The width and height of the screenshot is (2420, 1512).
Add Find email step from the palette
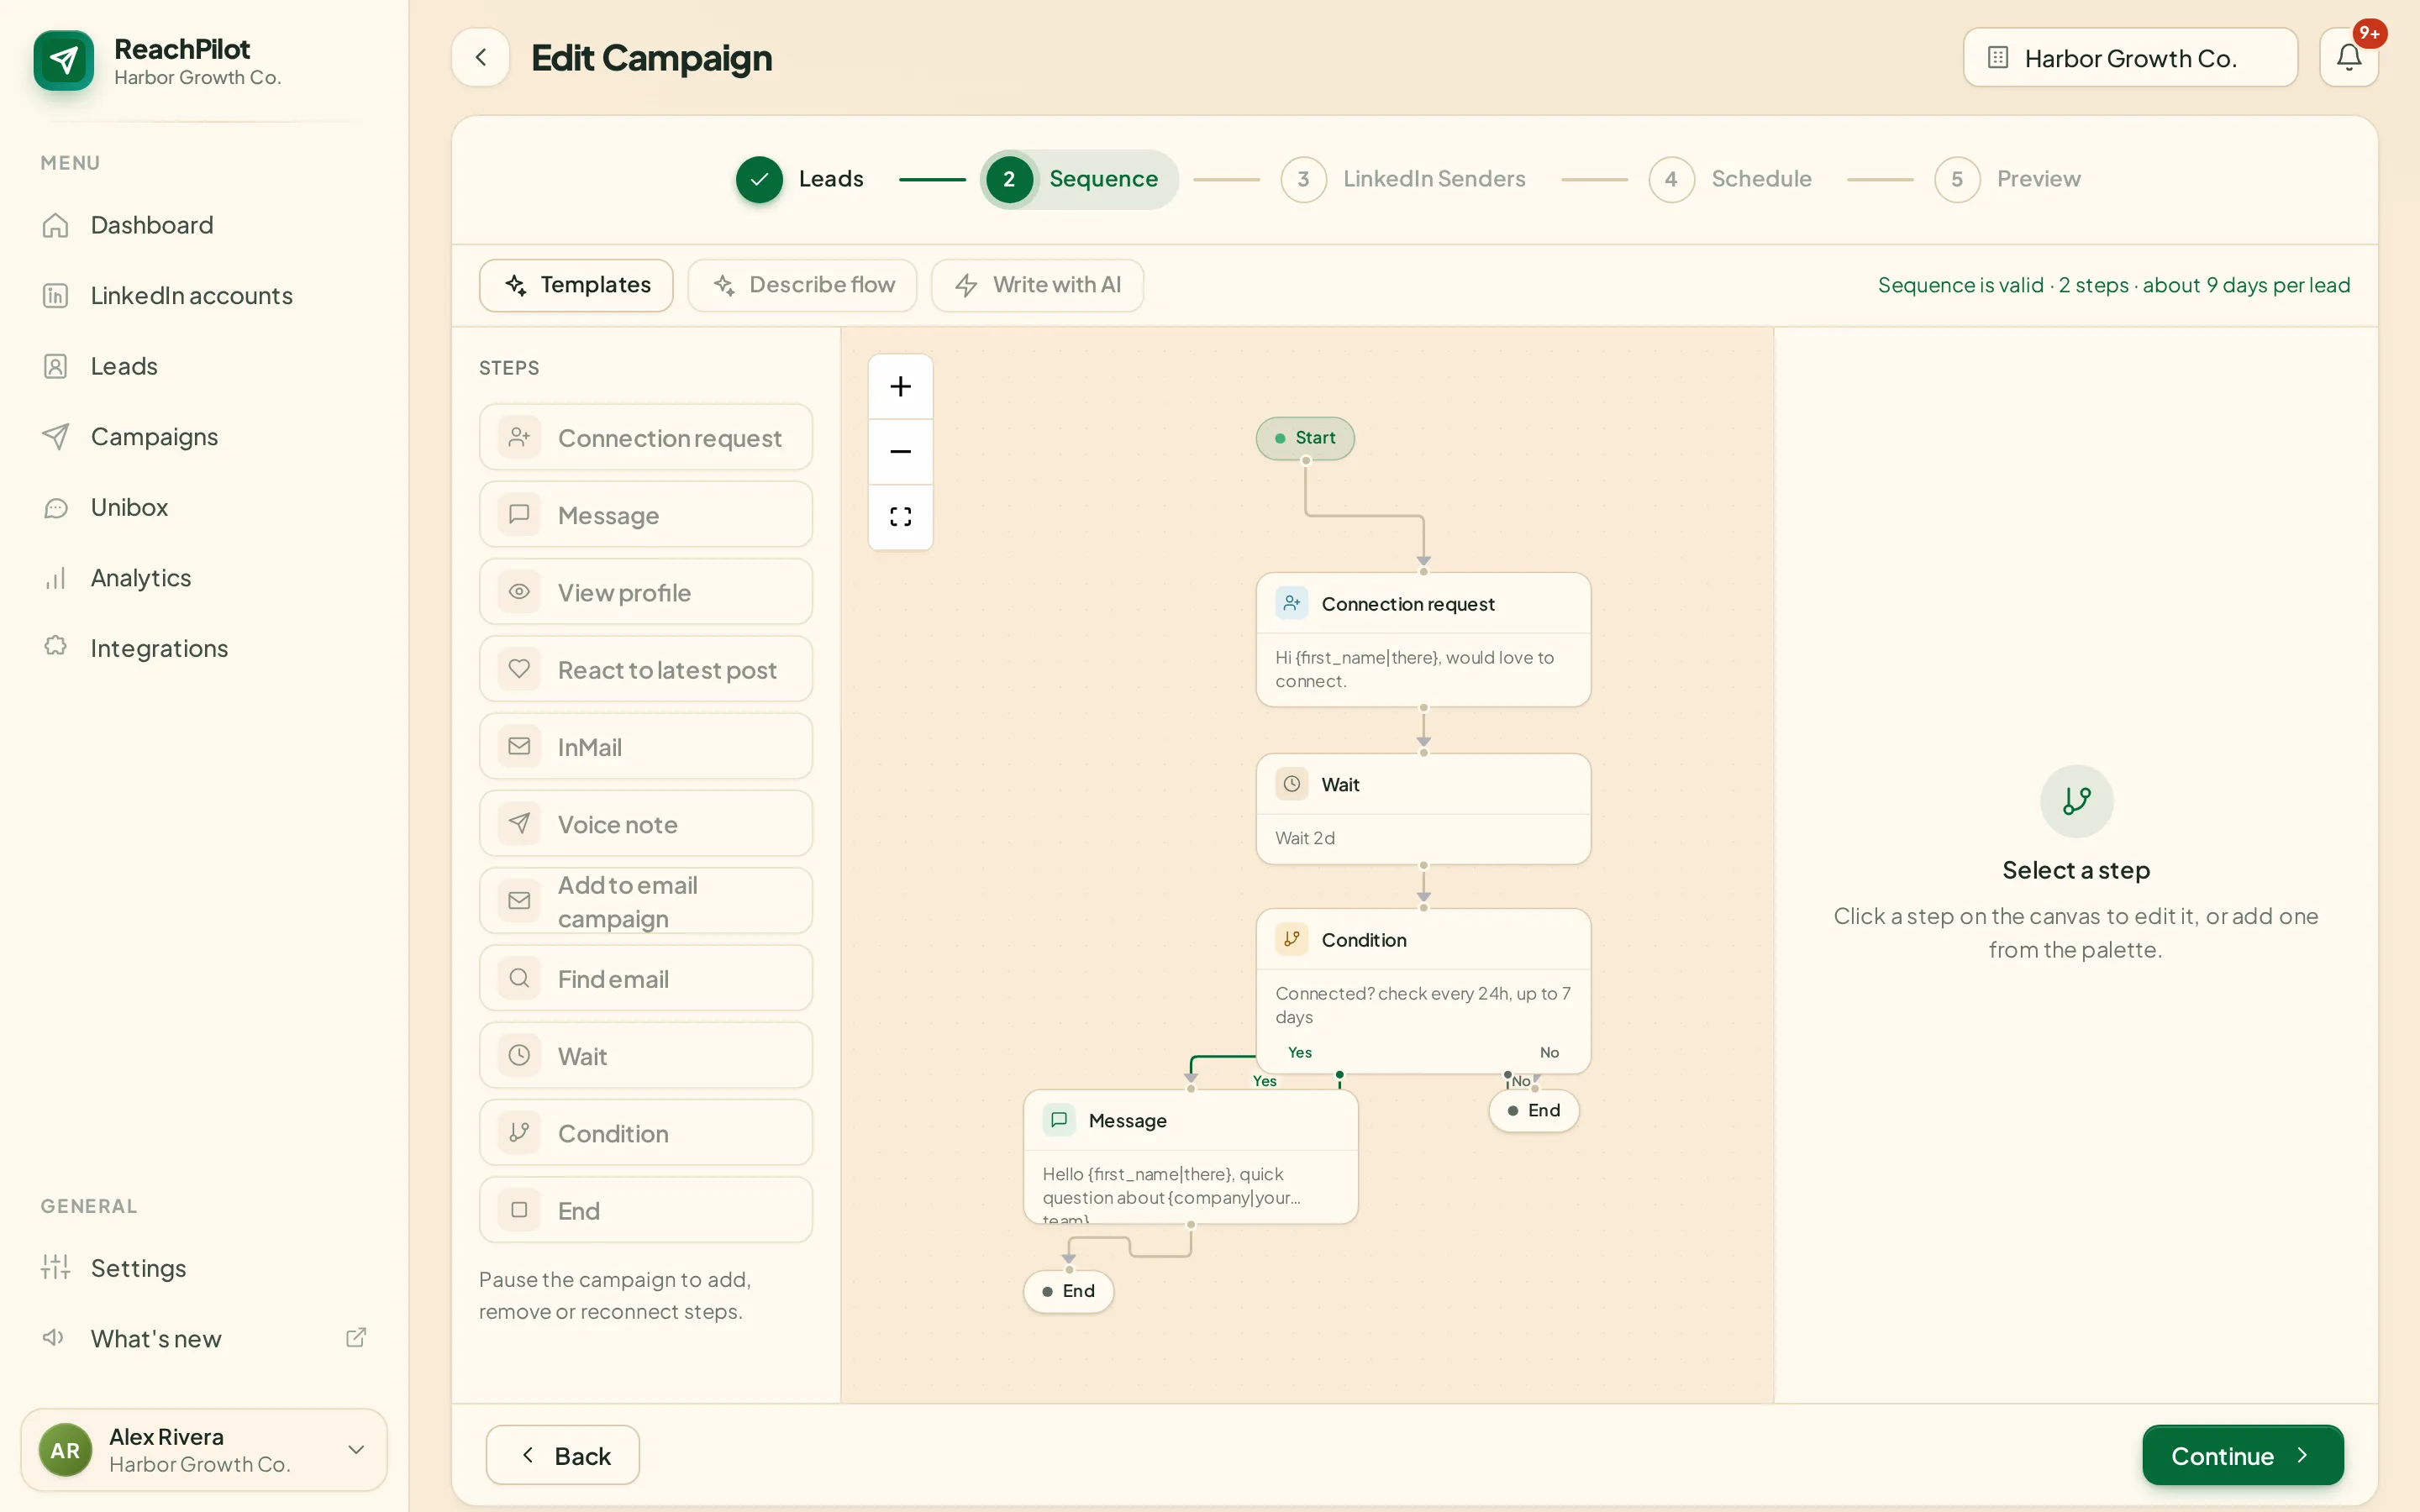click(x=646, y=979)
